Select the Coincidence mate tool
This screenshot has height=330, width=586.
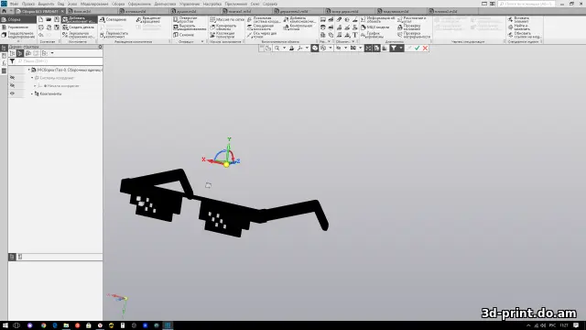click(x=114, y=19)
